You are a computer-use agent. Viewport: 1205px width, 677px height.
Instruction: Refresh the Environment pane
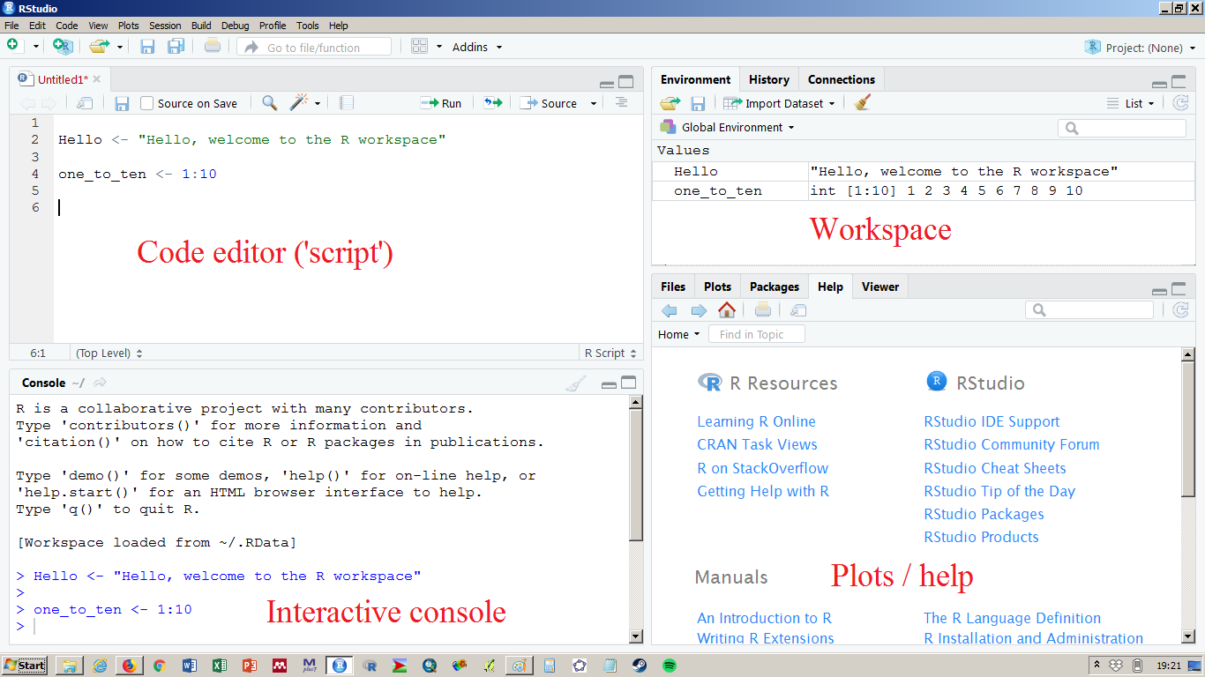pos(1181,103)
